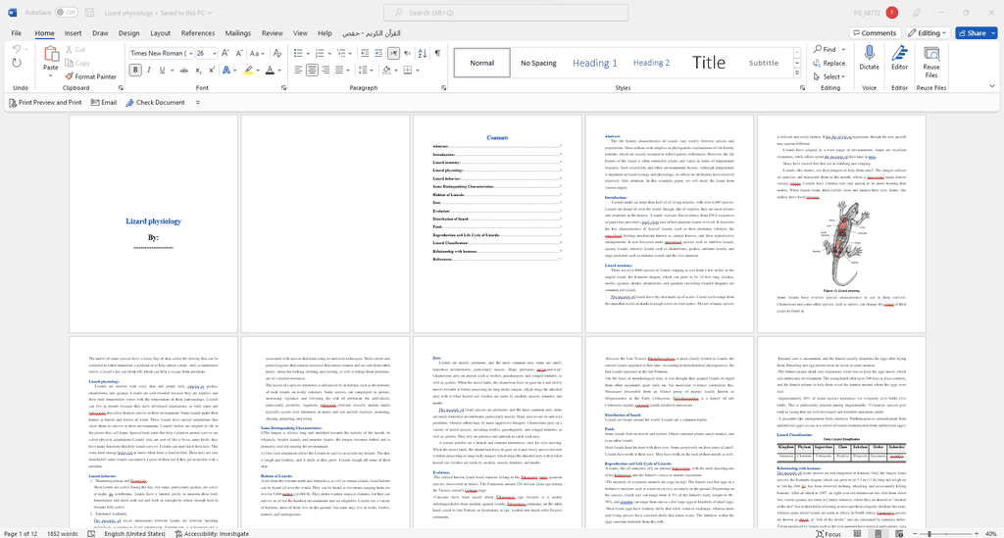Screen dimensions: 1004x538
Task: Activate the Format Painter
Action: pyautogui.click(x=91, y=76)
